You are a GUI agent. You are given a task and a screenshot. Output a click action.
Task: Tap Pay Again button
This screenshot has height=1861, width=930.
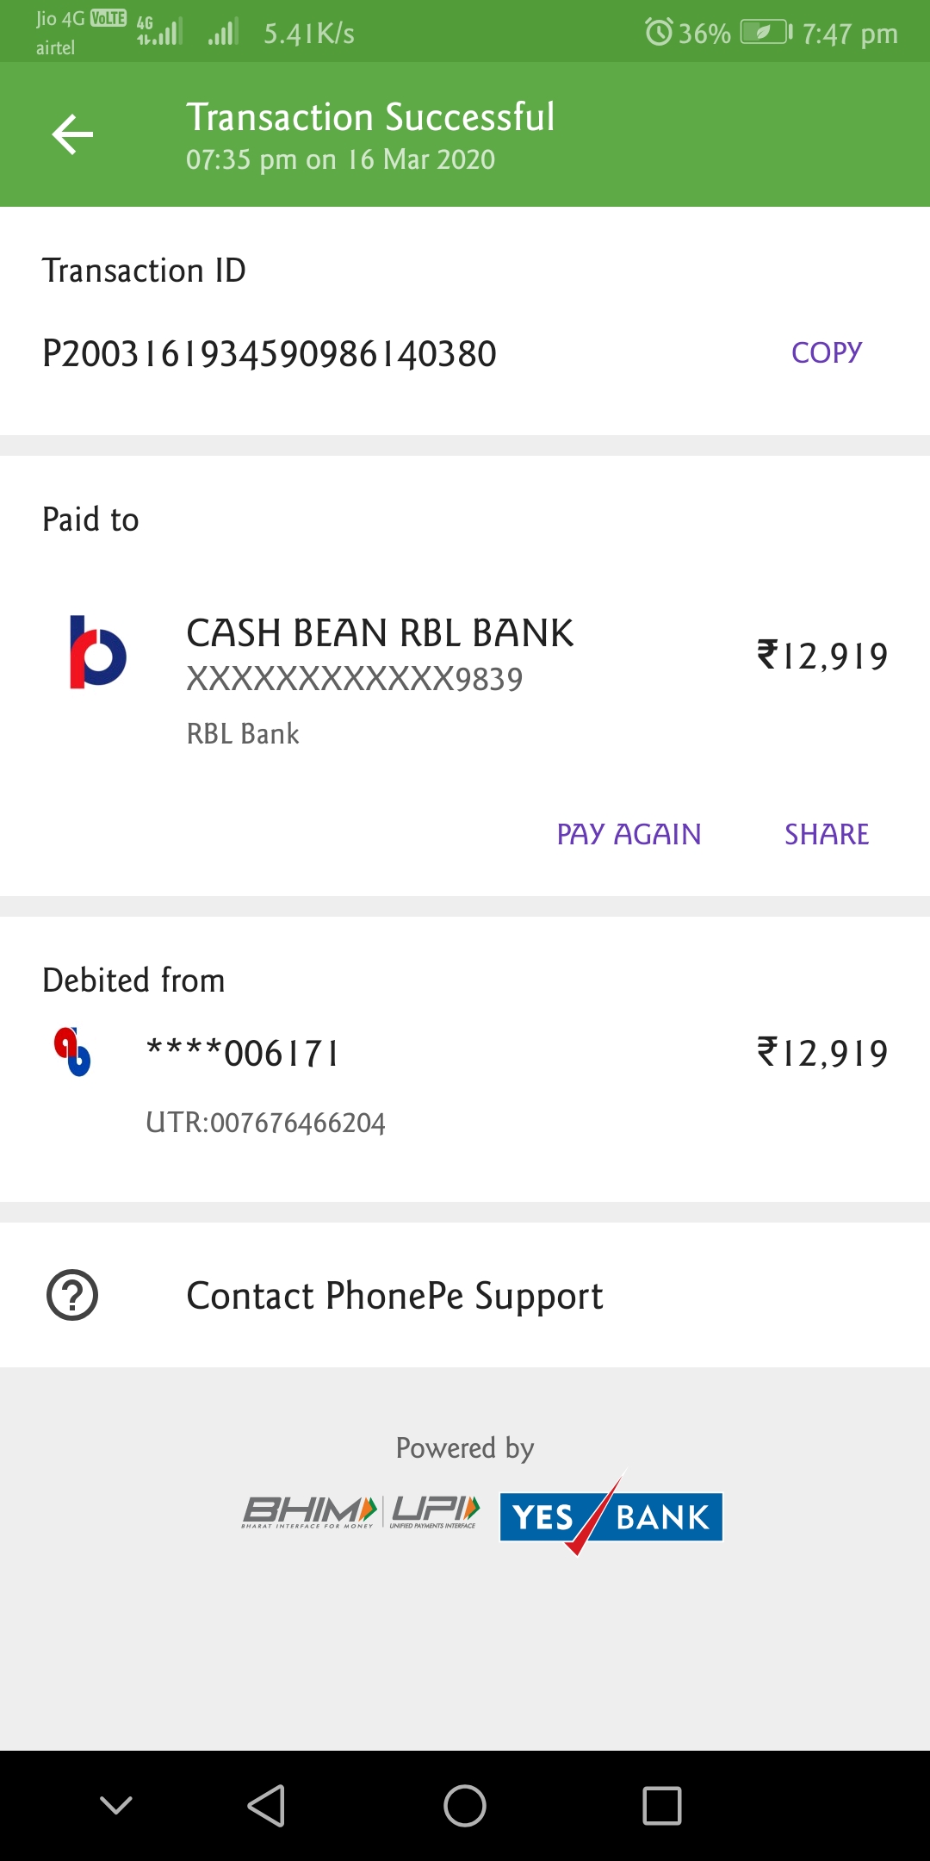click(x=629, y=834)
